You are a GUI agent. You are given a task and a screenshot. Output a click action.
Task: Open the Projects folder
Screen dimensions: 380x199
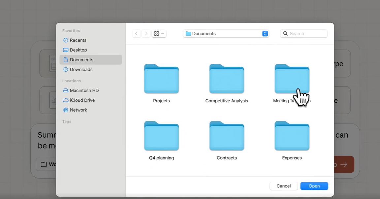click(161, 79)
